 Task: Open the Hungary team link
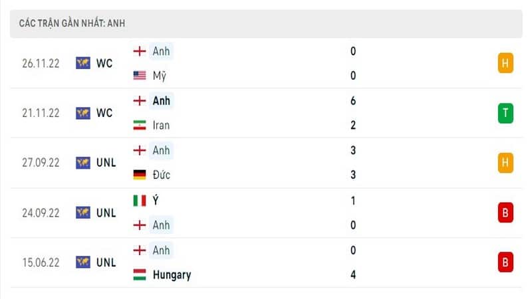[172, 274]
